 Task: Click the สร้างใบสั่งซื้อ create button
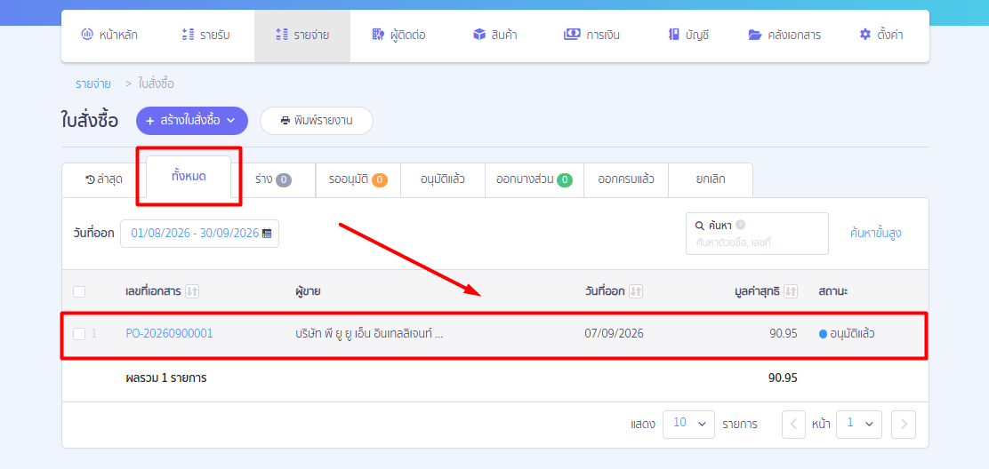pos(192,121)
